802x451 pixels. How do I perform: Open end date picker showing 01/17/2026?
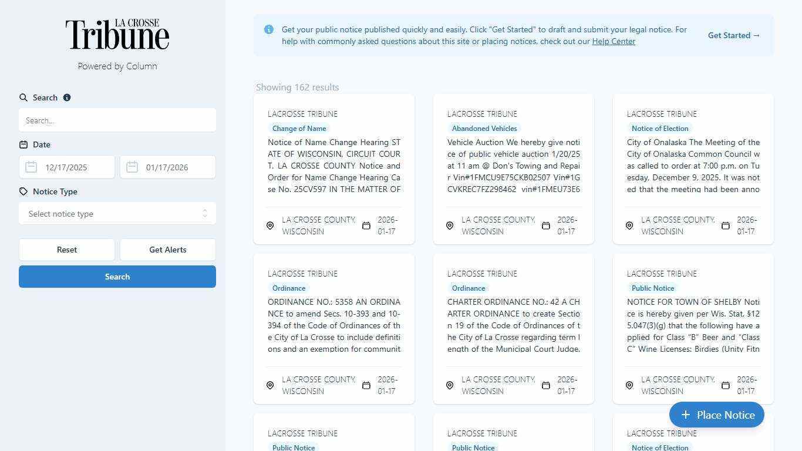point(174,167)
